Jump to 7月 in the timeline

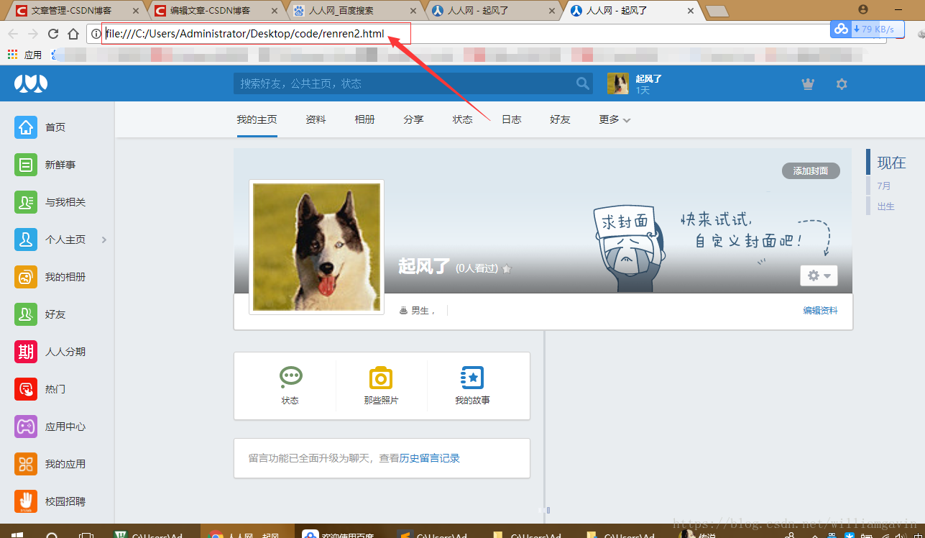coord(884,186)
